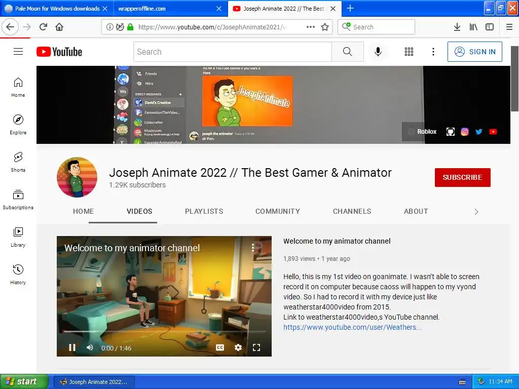Click the browser forward arrow
Screen dimensions: 519x389
tap(27, 27)
